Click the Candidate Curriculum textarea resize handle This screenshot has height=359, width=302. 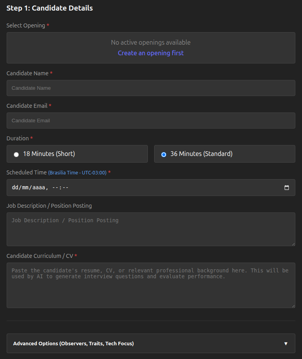click(293, 306)
